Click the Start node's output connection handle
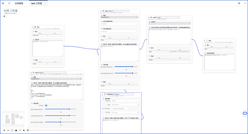Screen dimensions: 248x134 [x=64, y=46]
